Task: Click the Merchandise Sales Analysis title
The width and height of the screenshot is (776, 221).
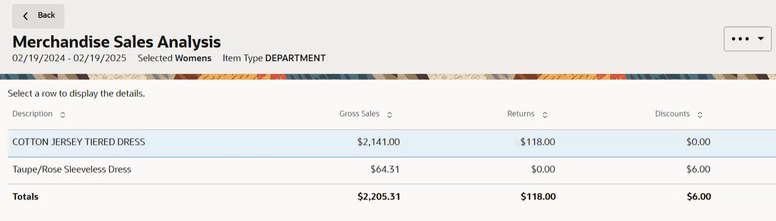Action: [x=116, y=41]
